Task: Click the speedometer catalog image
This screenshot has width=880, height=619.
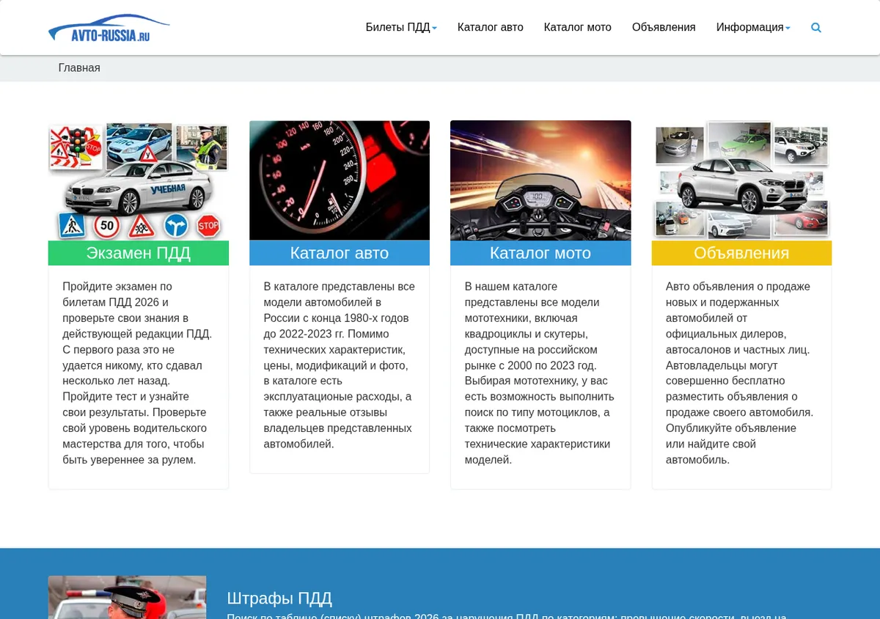Action: tap(340, 180)
